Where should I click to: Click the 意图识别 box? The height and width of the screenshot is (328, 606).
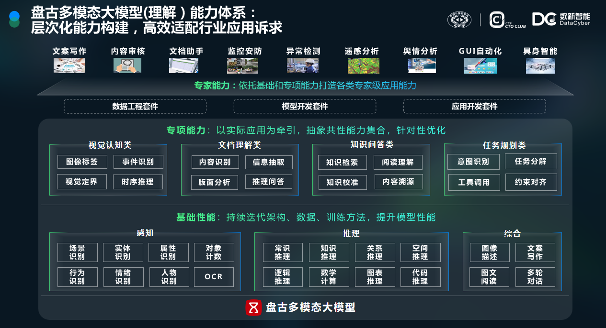pyautogui.click(x=473, y=162)
